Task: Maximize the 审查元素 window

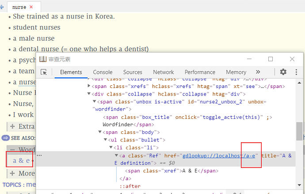Action: pyautogui.click(x=271, y=59)
